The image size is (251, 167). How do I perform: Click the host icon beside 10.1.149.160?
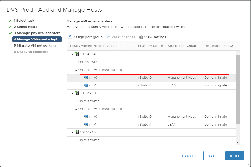(77, 132)
